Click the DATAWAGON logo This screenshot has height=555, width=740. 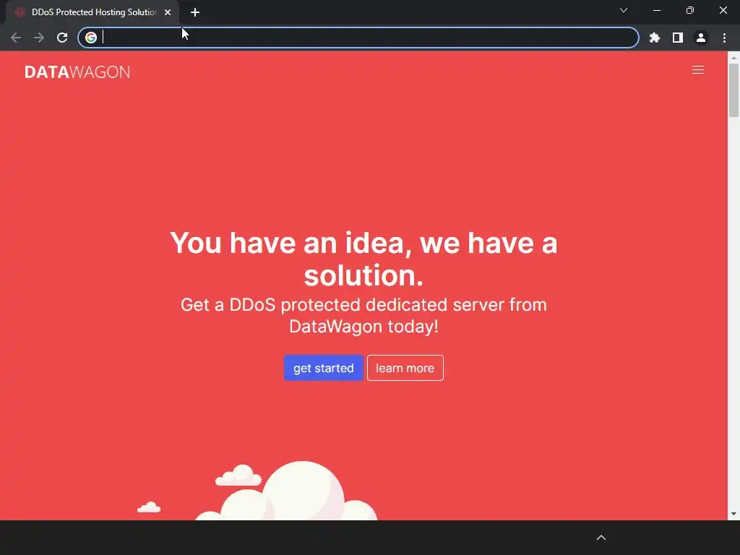77,72
